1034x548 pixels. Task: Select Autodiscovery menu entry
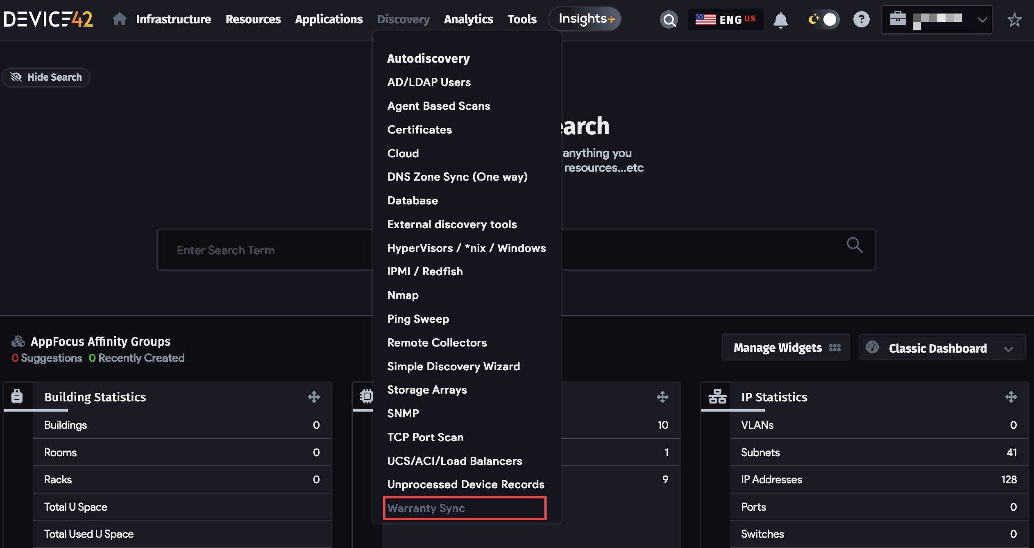(428, 58)
